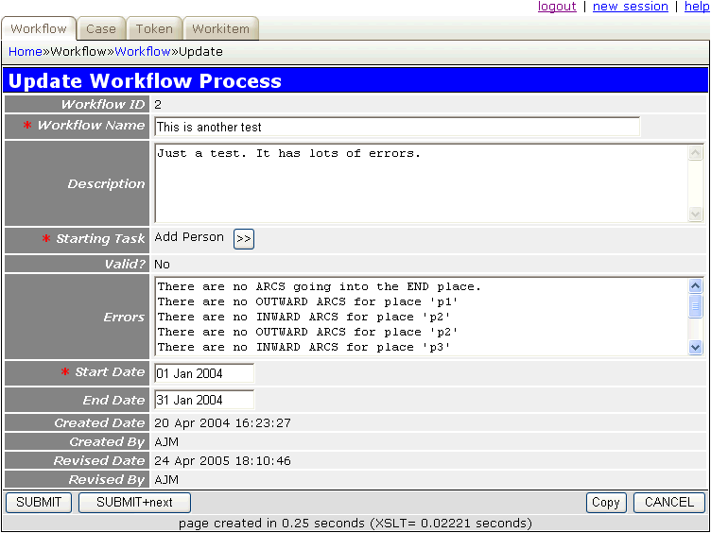Click the Description scrollbar up arrow
Viewport: 711px width, 533px height.
(x=695, y=153)
